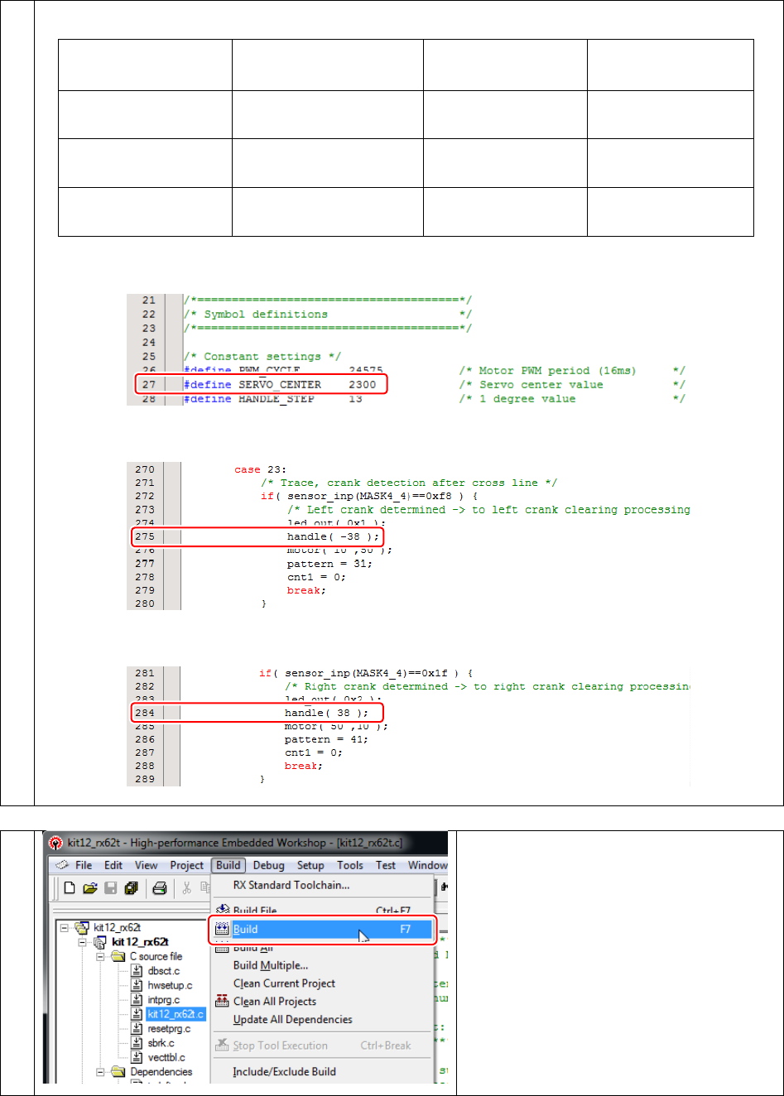Open the Project menu
This screenshot has width=784, height=1096.
[x=187, y=865]
